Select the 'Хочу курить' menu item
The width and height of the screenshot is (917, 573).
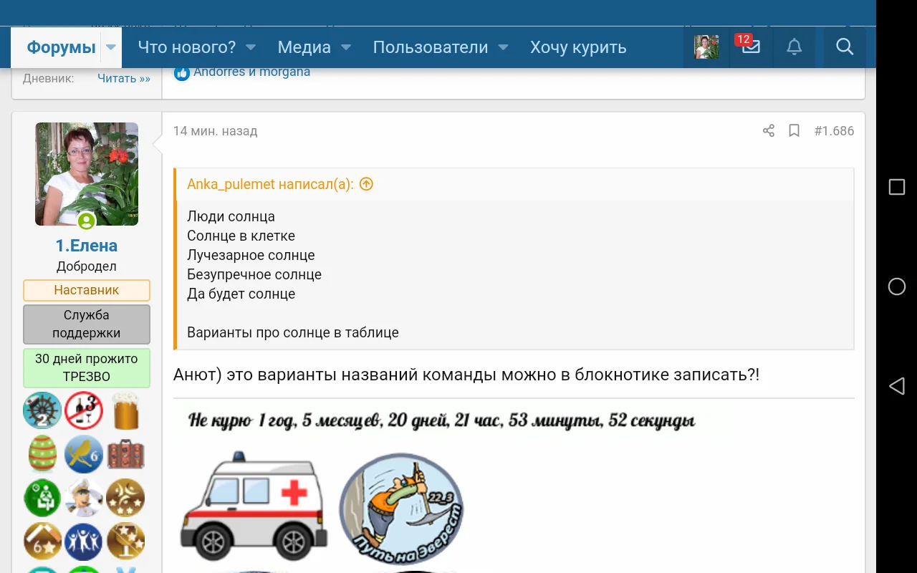[577, 47]
